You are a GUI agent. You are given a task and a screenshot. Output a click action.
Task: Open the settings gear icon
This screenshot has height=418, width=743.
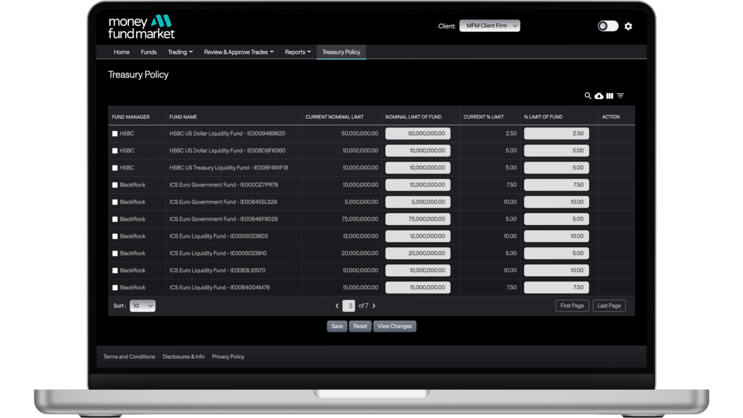[x=628, y=26]
